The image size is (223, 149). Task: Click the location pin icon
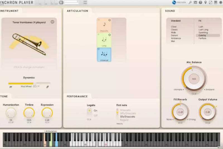pyautogui.click(x=205, y=3)
